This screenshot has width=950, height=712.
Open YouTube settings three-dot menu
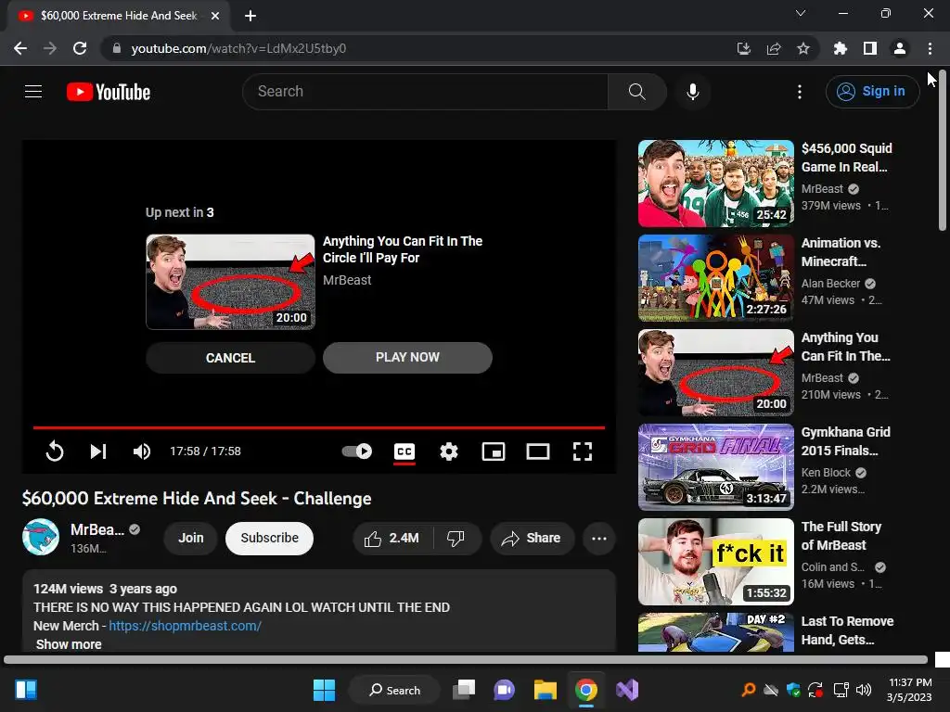(x=800, y=92)
